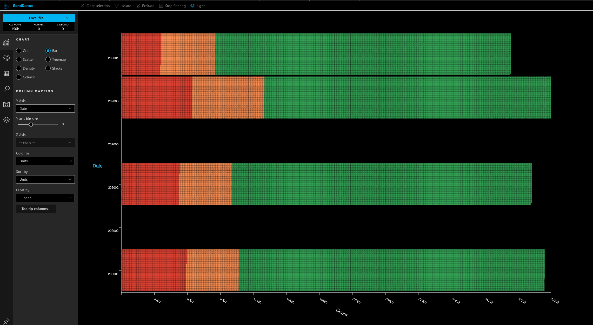Click the Date axis title label
593x325 pixels.
97,166
